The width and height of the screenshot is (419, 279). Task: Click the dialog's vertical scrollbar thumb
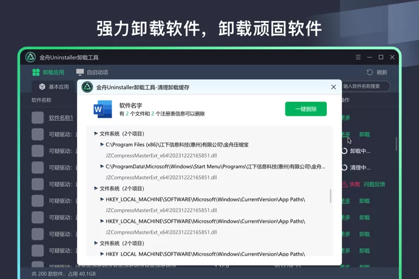pyautogui.click(x=330, y=196)
